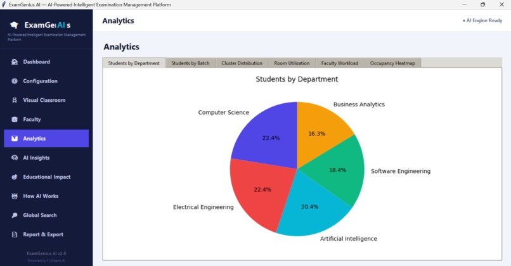Close the ExamGenius AI window
Viewport: 511px width, 266px height.
501,4
